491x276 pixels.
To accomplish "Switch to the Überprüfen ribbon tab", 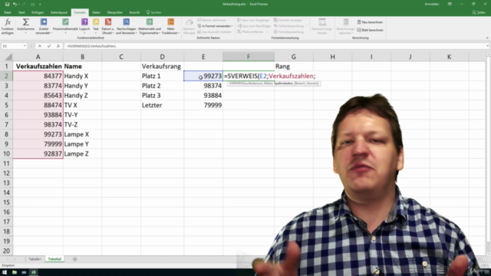I will tap(114, 12).
